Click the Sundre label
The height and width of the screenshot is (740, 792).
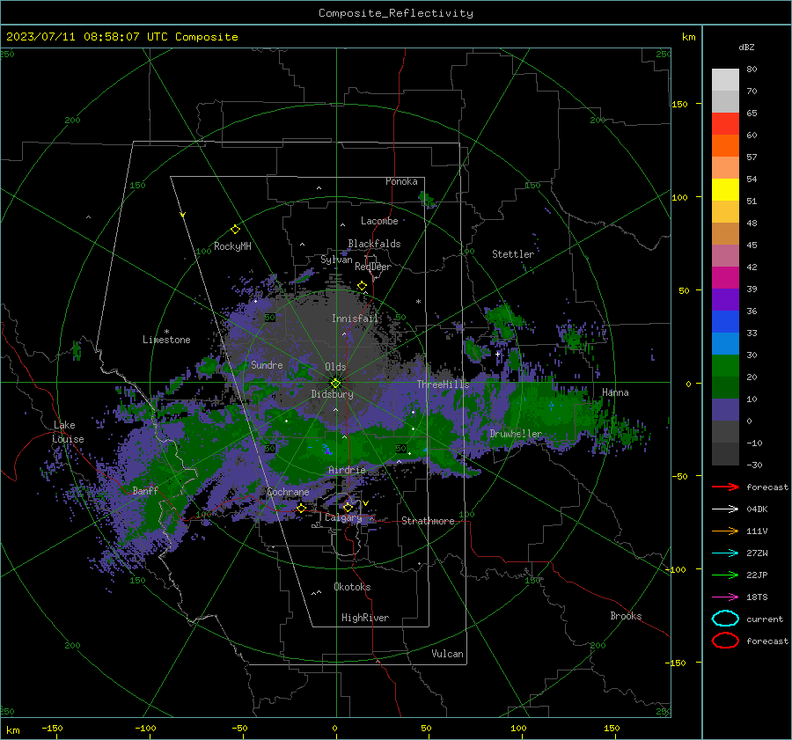coord(267,365)
